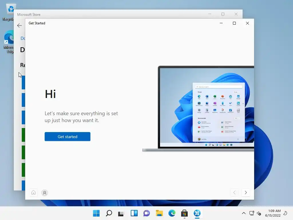Minimize the Get Started window
293x220 pixels.
221,23
